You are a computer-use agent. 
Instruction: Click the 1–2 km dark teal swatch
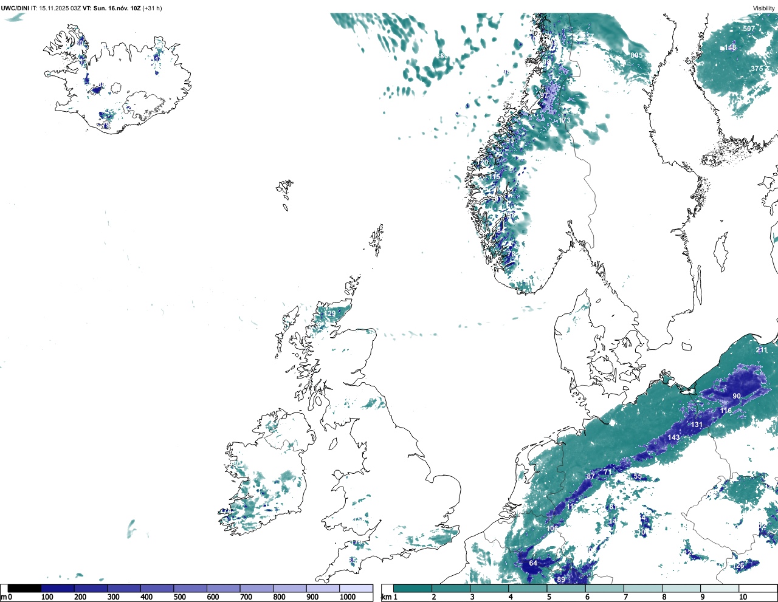click(x=413, y=588)
